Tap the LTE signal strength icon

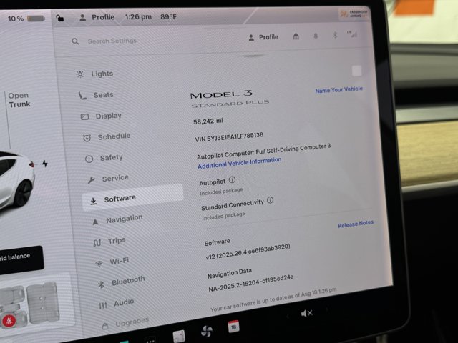352,34
